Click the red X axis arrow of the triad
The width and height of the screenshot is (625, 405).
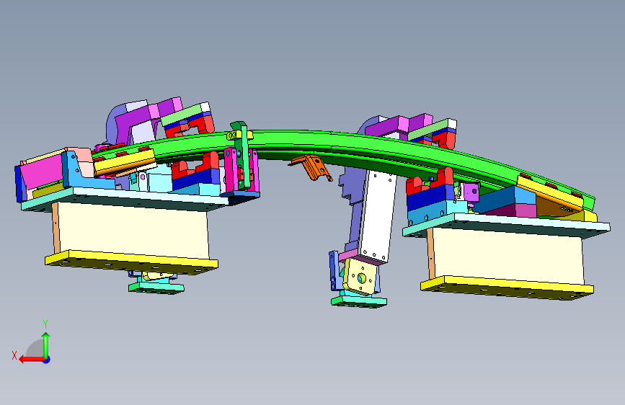coord(31,360)
